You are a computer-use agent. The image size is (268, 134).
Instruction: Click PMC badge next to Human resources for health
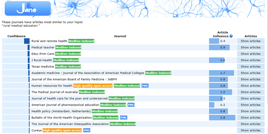[x=145, y=86]
